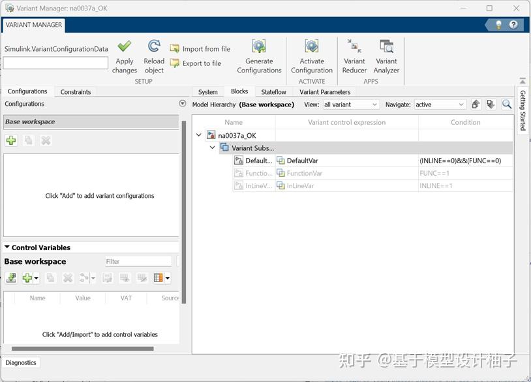Click the delete configuration icon

coord(46,140)
